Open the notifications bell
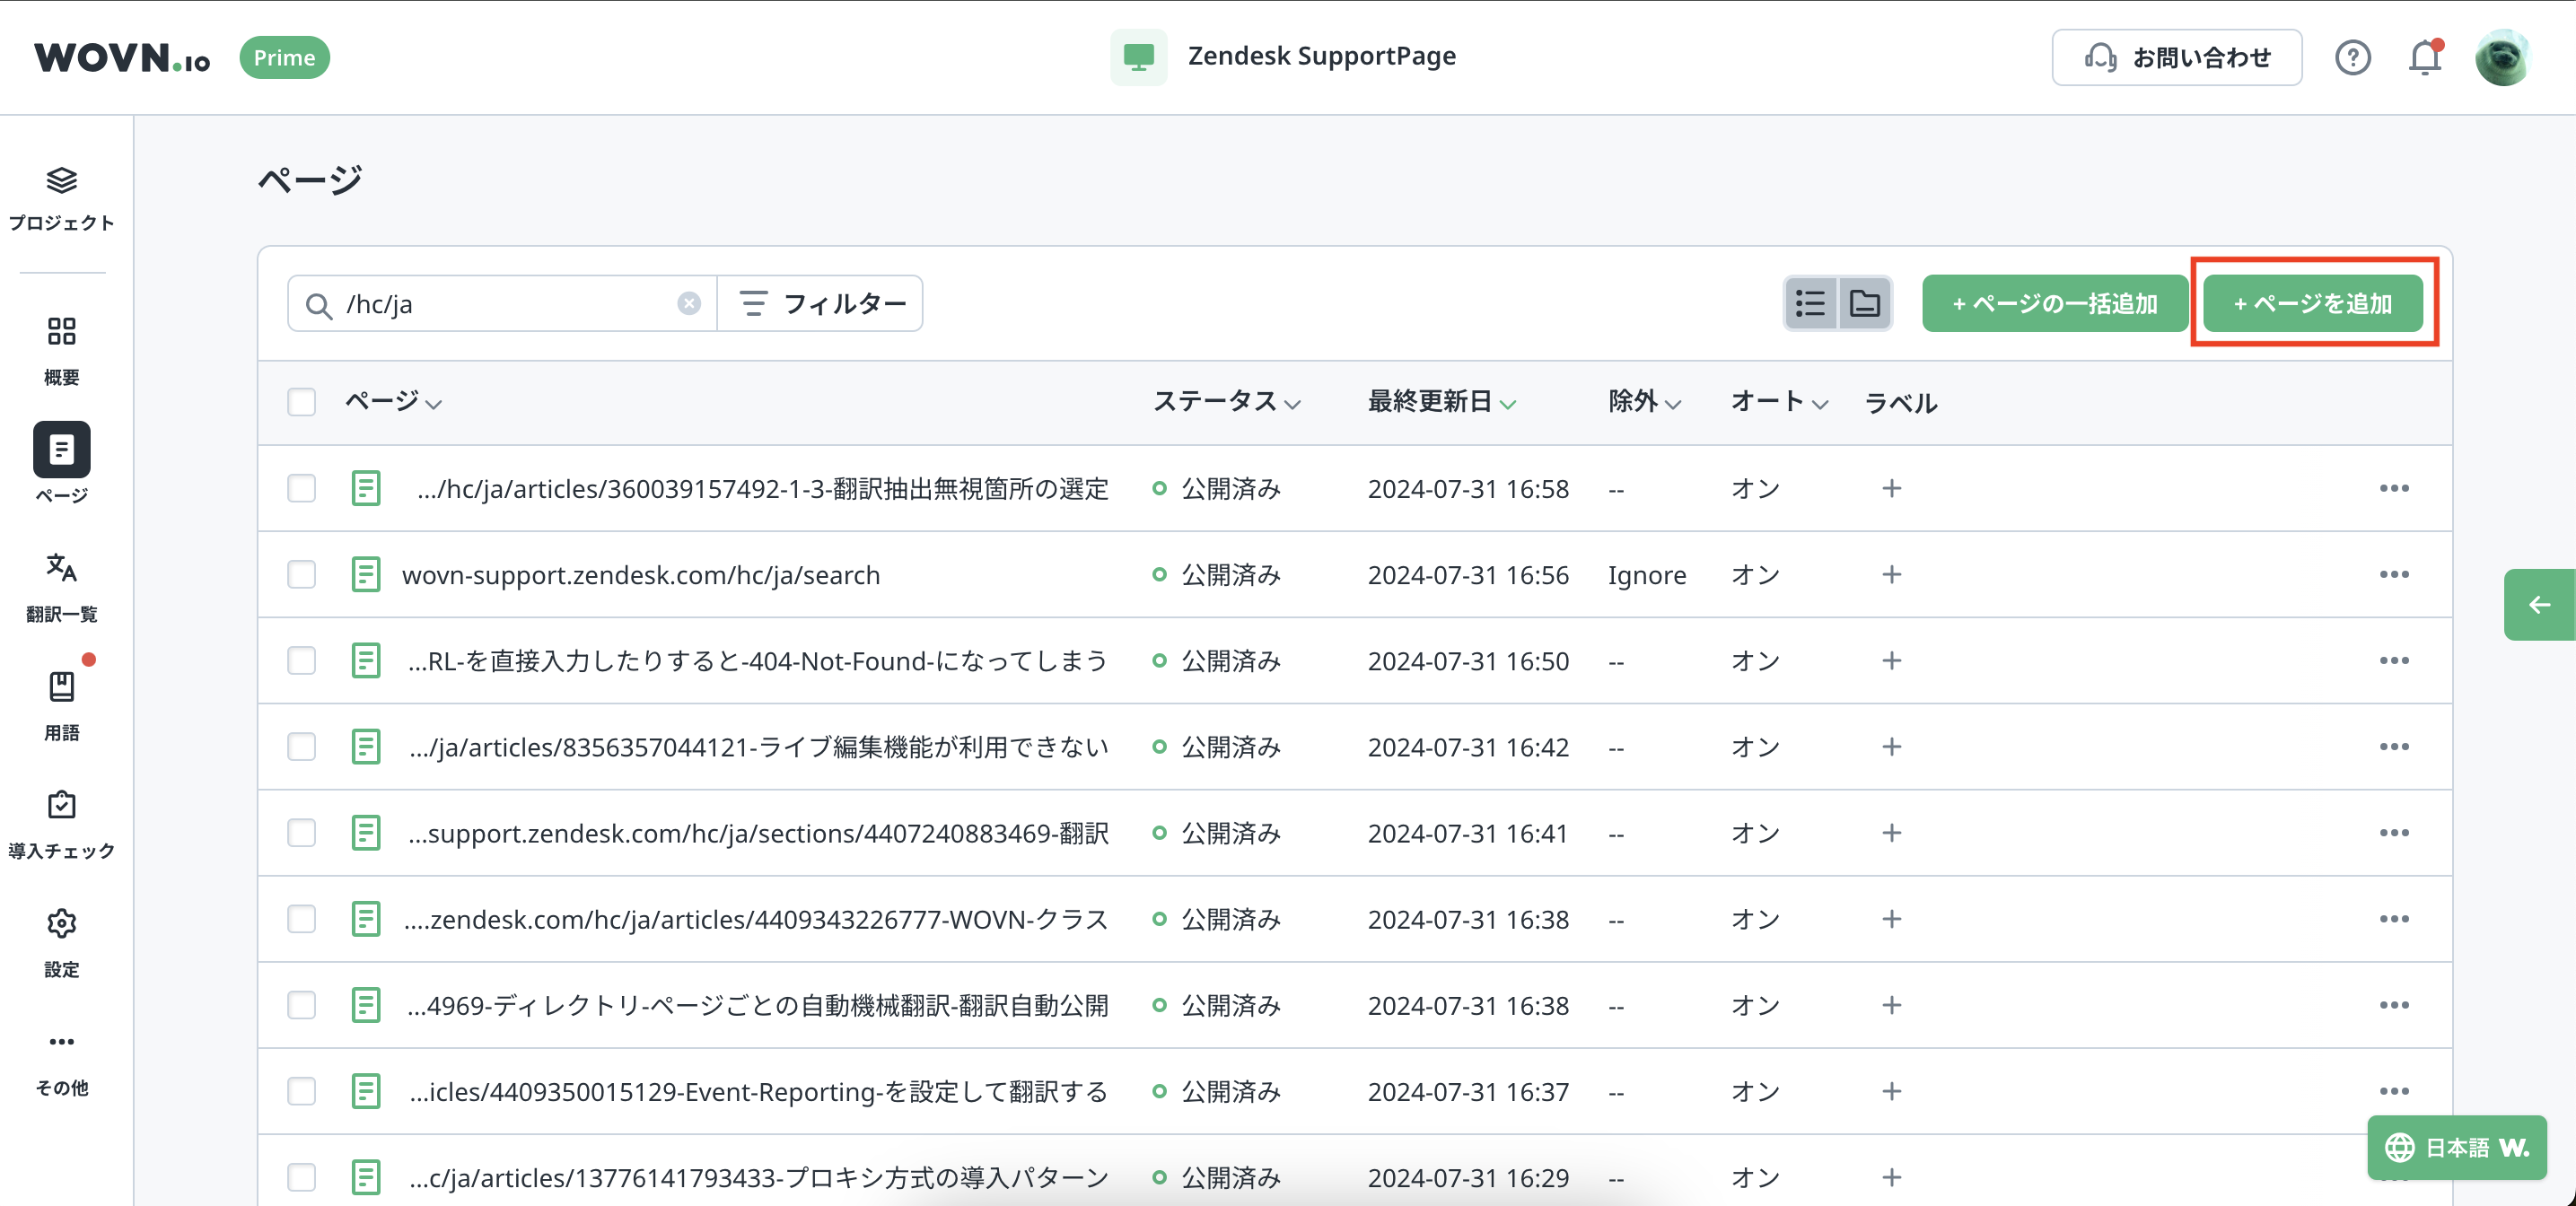 tap(2424, 58)
